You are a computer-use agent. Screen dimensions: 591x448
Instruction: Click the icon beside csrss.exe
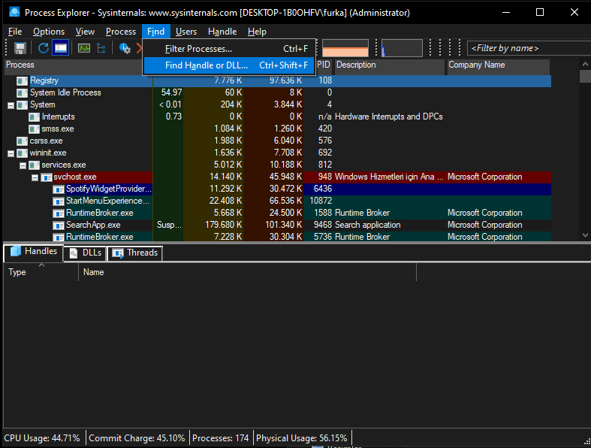pyautogui.click(x=23, y=141)
